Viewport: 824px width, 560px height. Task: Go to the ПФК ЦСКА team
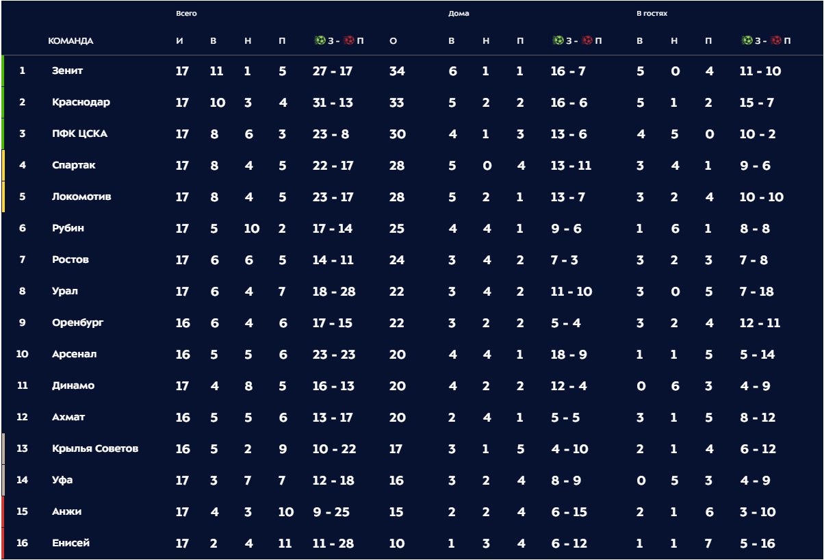point(79,133)
